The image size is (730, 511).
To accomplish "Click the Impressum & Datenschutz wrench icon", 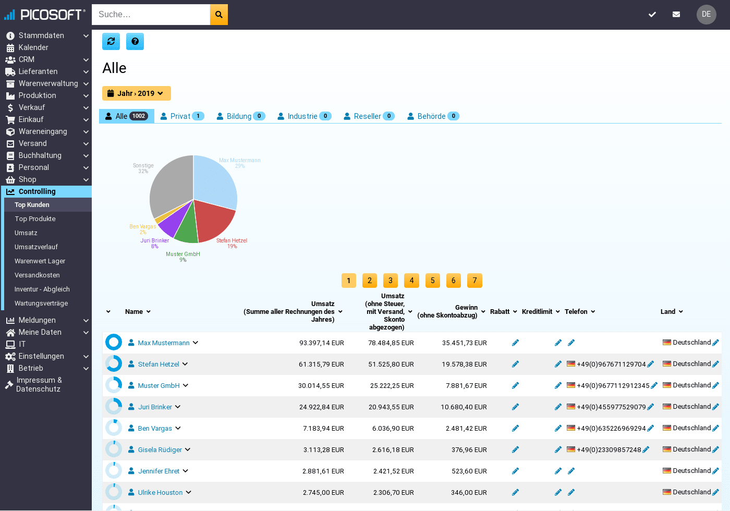I will pos(9,385).
